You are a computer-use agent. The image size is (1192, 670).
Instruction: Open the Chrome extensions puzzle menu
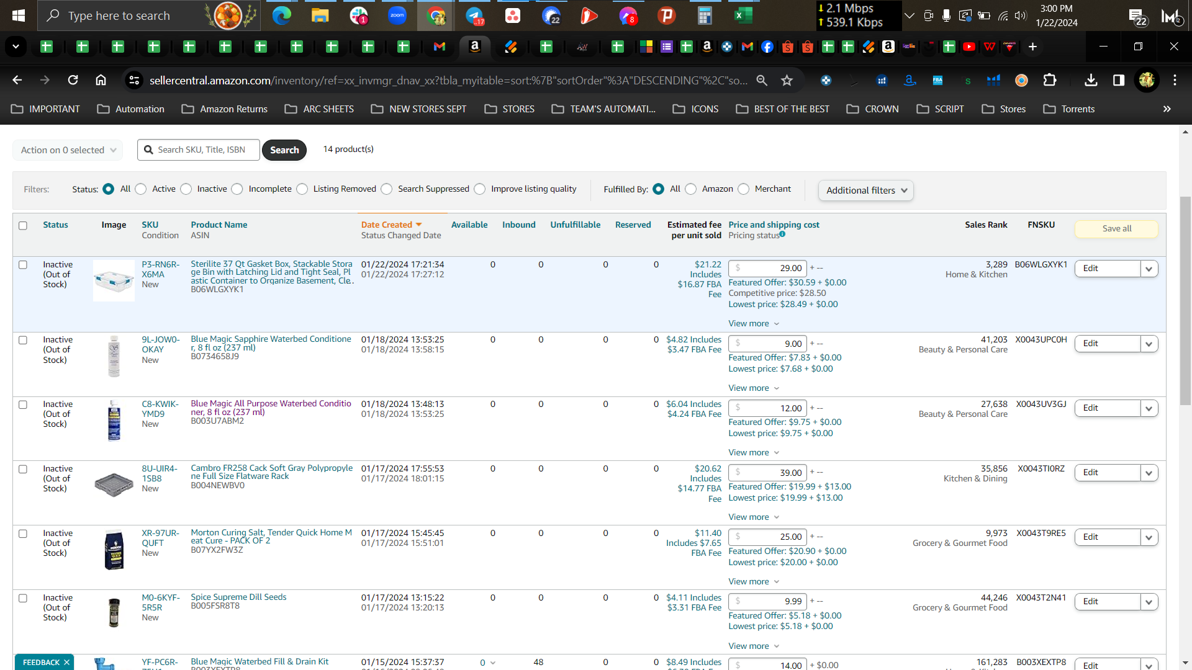pos(1050,80)
